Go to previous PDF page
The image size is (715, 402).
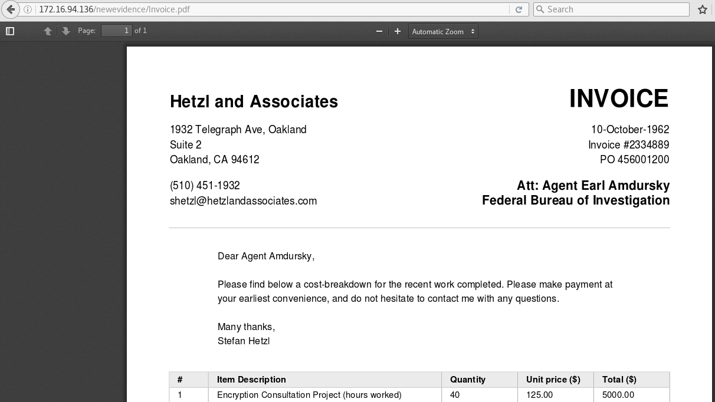coord(48,31)
